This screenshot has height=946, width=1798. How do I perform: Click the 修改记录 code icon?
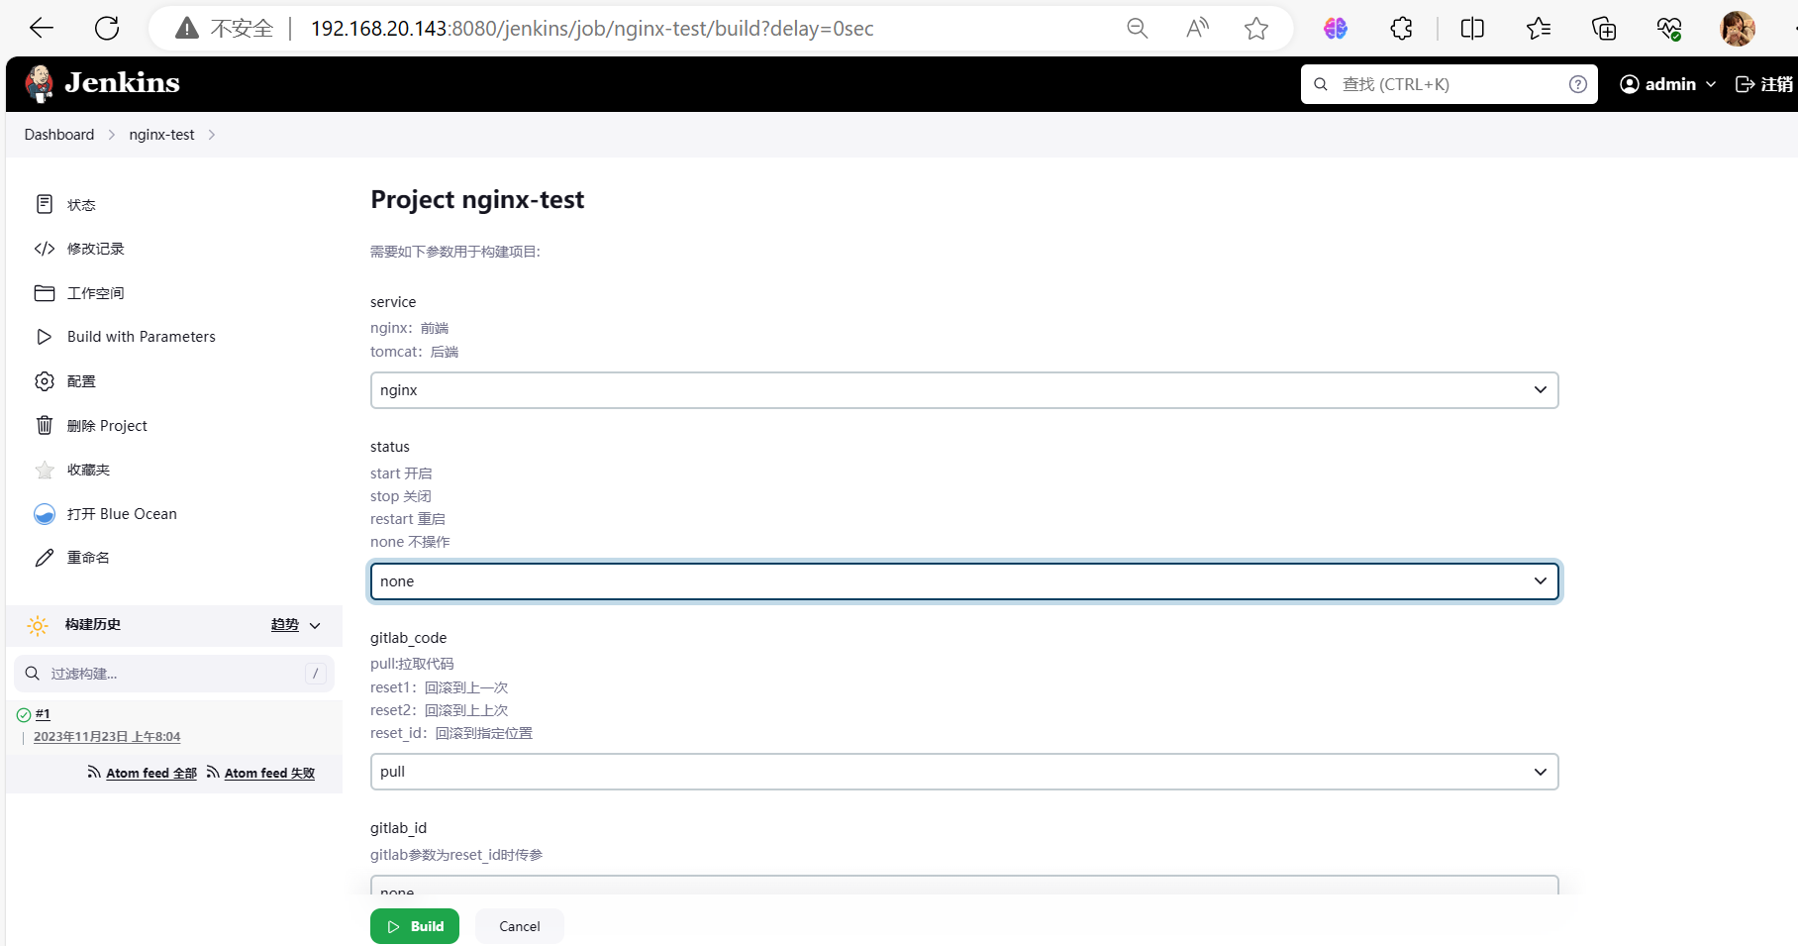tap(45, 249)
